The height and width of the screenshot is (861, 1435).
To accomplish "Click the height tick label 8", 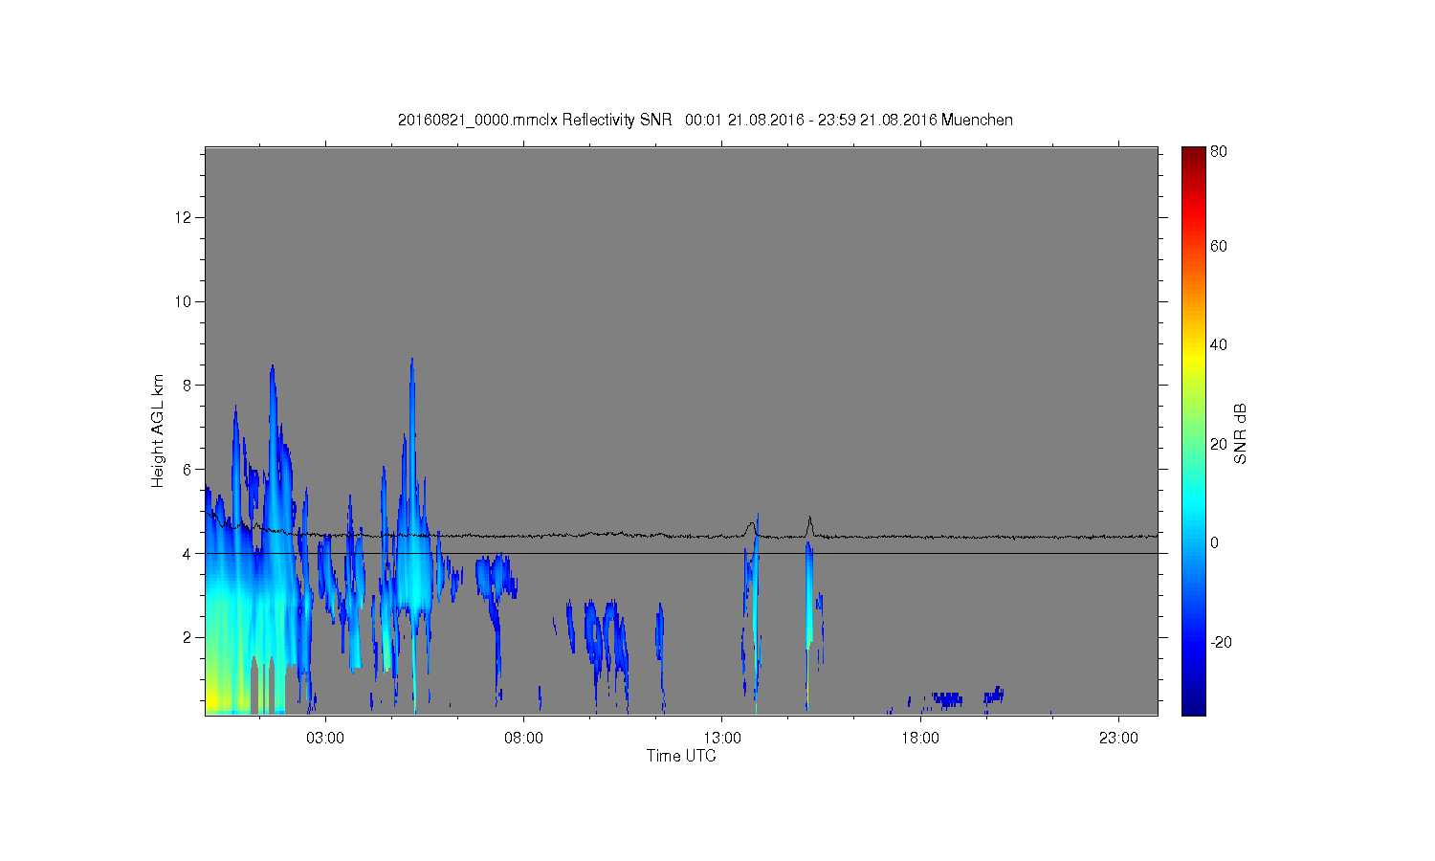I will pos(188,386).
